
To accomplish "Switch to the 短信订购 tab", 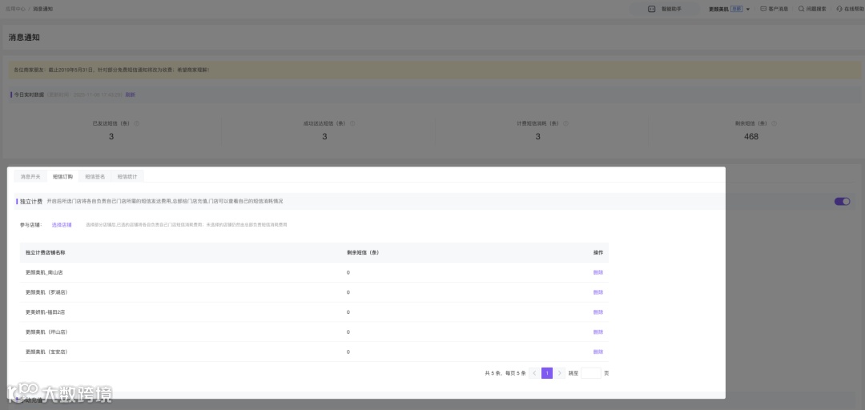I will [62, 177].
